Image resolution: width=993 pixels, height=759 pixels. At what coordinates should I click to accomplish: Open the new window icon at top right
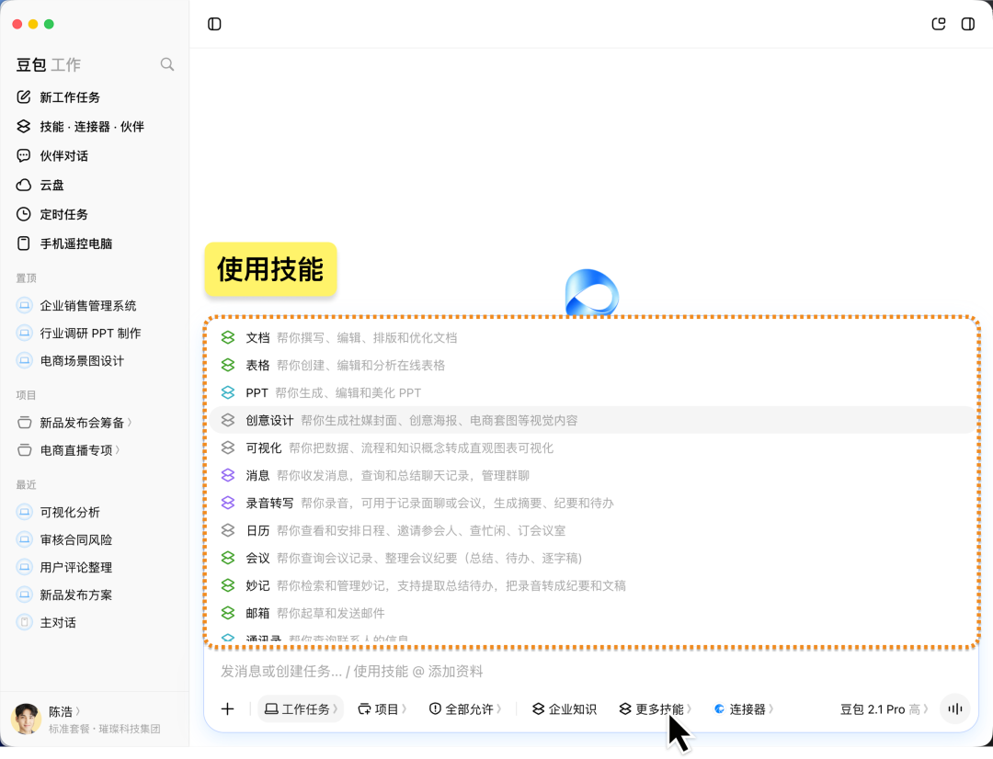(x=939, y=24)
